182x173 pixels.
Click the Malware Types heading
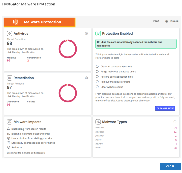pos(114,122)
